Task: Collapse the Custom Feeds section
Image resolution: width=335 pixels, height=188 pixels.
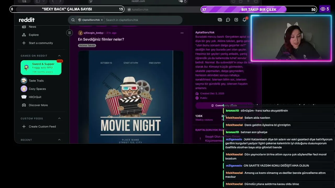Action: point(59,118)
